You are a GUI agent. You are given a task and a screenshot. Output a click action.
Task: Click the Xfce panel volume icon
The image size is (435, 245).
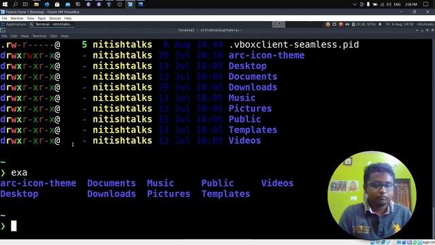click(x=347, y=24)
